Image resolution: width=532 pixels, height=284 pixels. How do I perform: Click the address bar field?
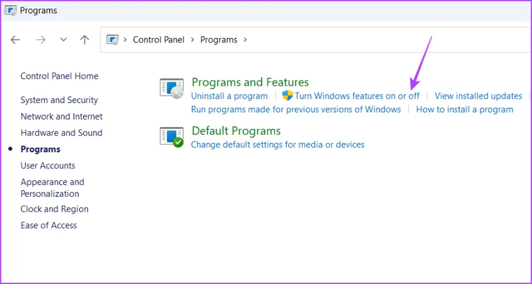[315, 40]
